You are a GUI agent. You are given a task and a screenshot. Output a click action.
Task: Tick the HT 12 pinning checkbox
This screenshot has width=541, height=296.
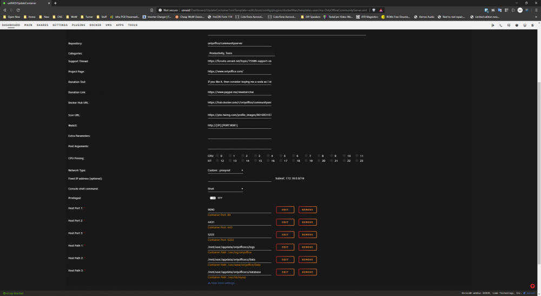pos(217,160)
